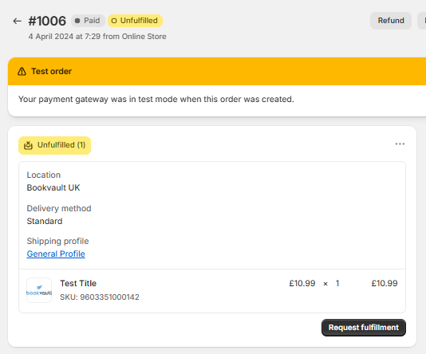Click the line total £10.99 amount
The height and width of the screenshot is (354, 426).
[385, 283]
